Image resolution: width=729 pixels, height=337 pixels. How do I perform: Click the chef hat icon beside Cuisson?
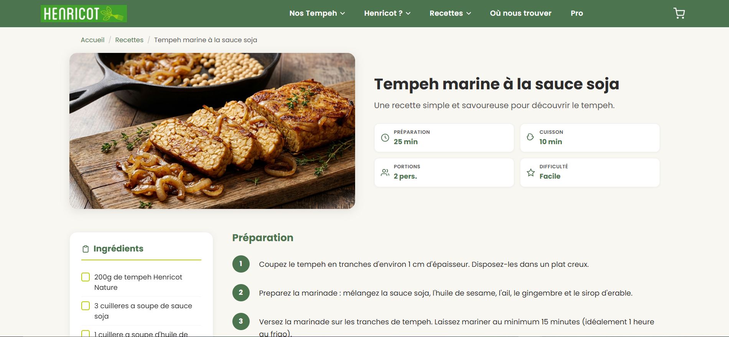click(530, 137)
